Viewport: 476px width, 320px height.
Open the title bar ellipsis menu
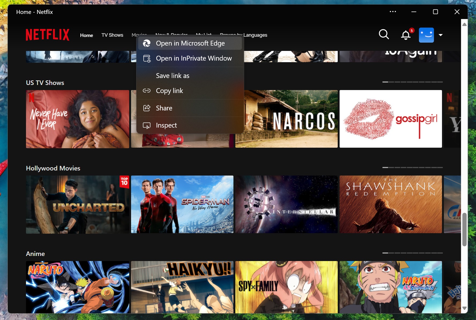click(x=393, y=12)
